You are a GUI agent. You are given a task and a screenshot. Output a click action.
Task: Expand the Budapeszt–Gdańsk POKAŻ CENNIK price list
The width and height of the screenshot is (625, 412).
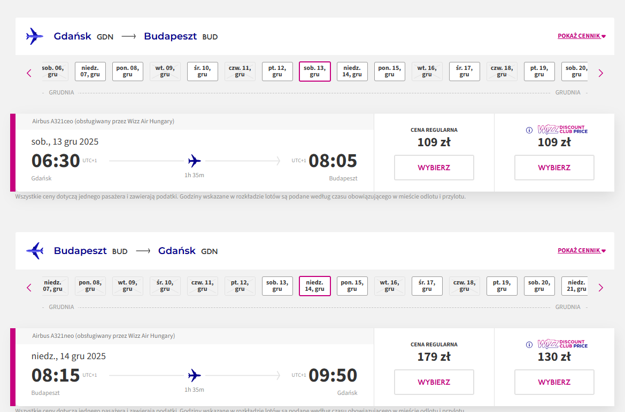[582, 250]
